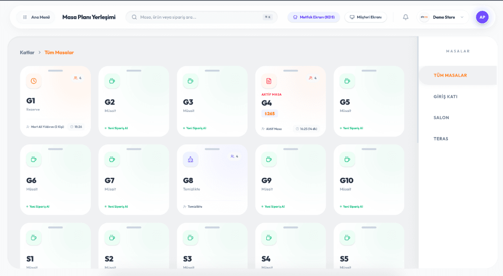Click the guest count badge on G4
The height and width of the screenshot is (276, 503).
313,78
